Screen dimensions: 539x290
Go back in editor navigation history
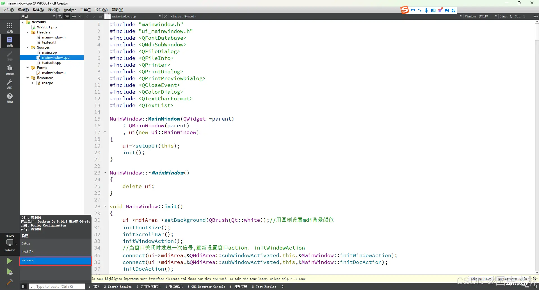pyautogui.click(x=87, y=16)
